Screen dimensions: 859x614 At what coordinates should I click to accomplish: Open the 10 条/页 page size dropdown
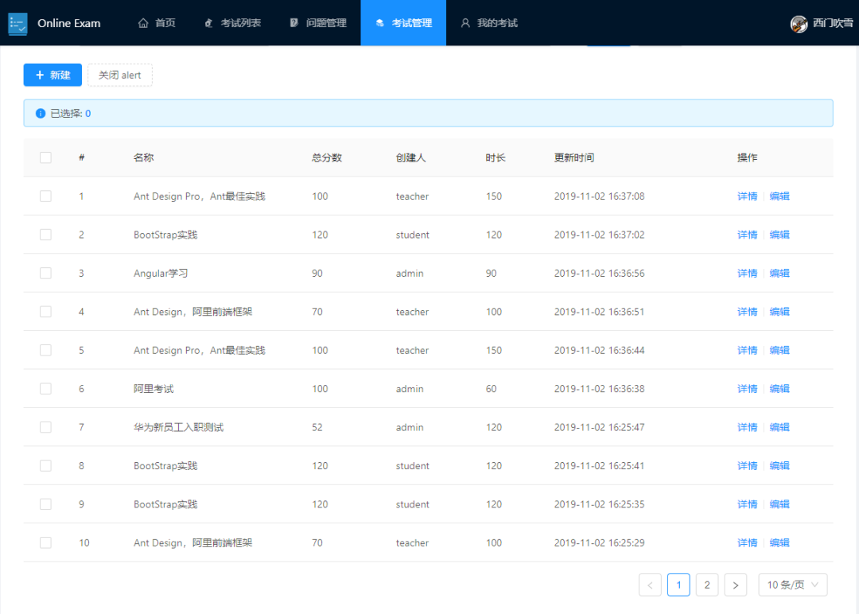tap(793, 585)
